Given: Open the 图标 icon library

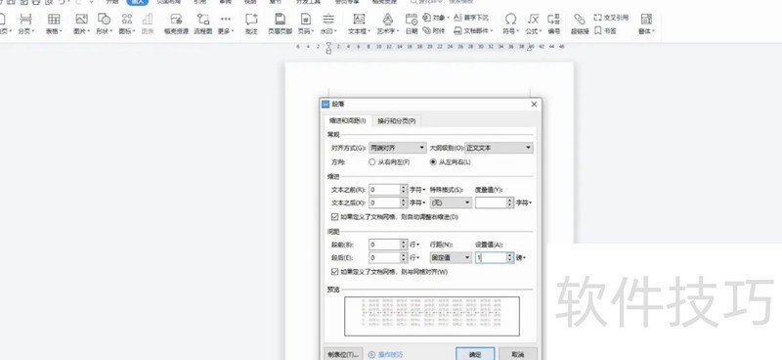Looking at the screenshot, I should [128, 23].
